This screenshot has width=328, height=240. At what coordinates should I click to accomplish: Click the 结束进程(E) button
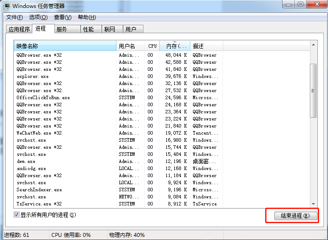click(296, 216)
